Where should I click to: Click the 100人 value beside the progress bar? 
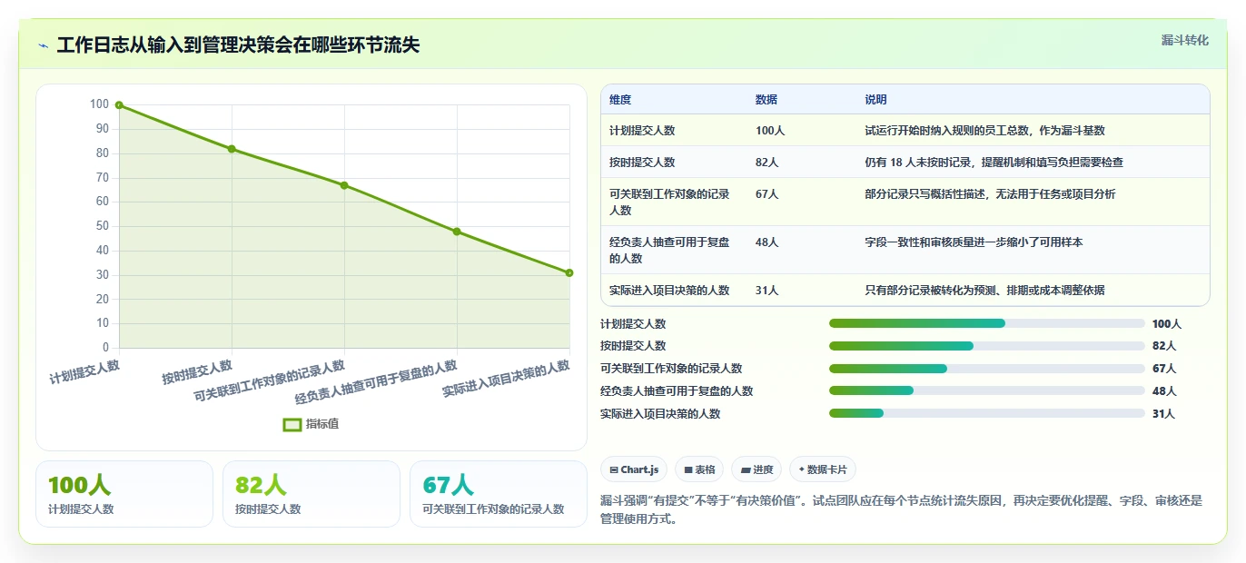1167,324
